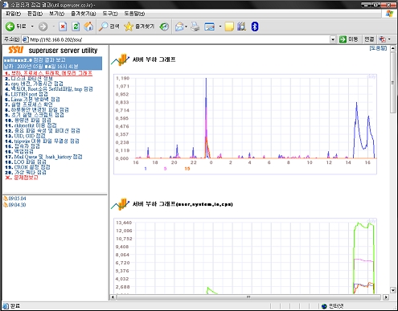The image size is (398, 311).
Task: Refresh the page with green arrows icon
Action: click(x=76, y=27)
